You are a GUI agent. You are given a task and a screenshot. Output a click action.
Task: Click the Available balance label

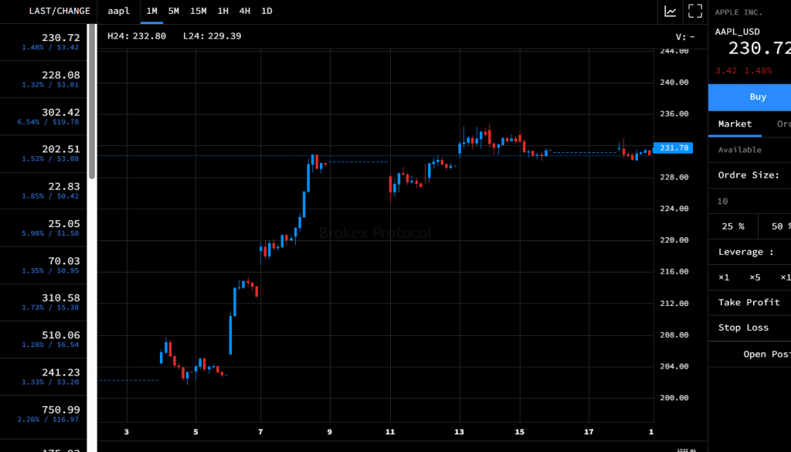739,150
